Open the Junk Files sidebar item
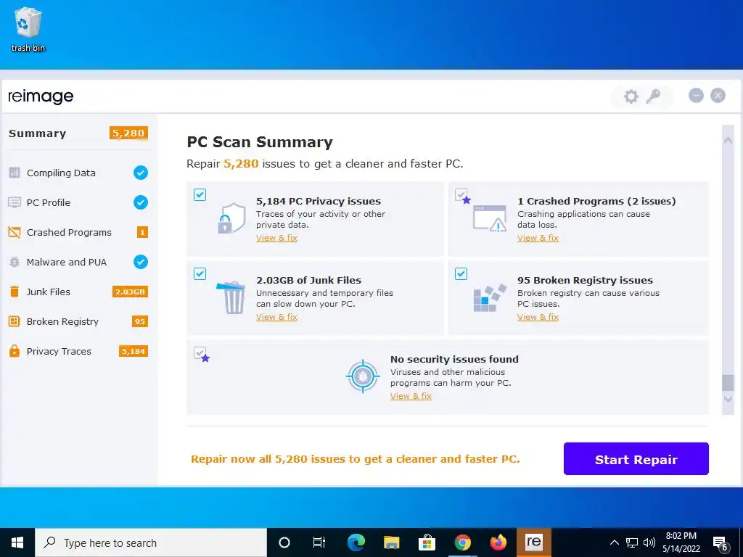Screen dimensions: 743x557 pyautogui.click(x=78, y=292)
